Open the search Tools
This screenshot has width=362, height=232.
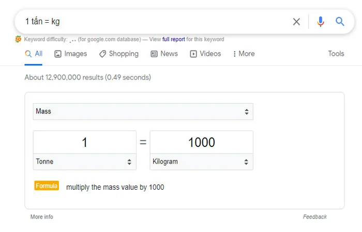coord(336,54)
